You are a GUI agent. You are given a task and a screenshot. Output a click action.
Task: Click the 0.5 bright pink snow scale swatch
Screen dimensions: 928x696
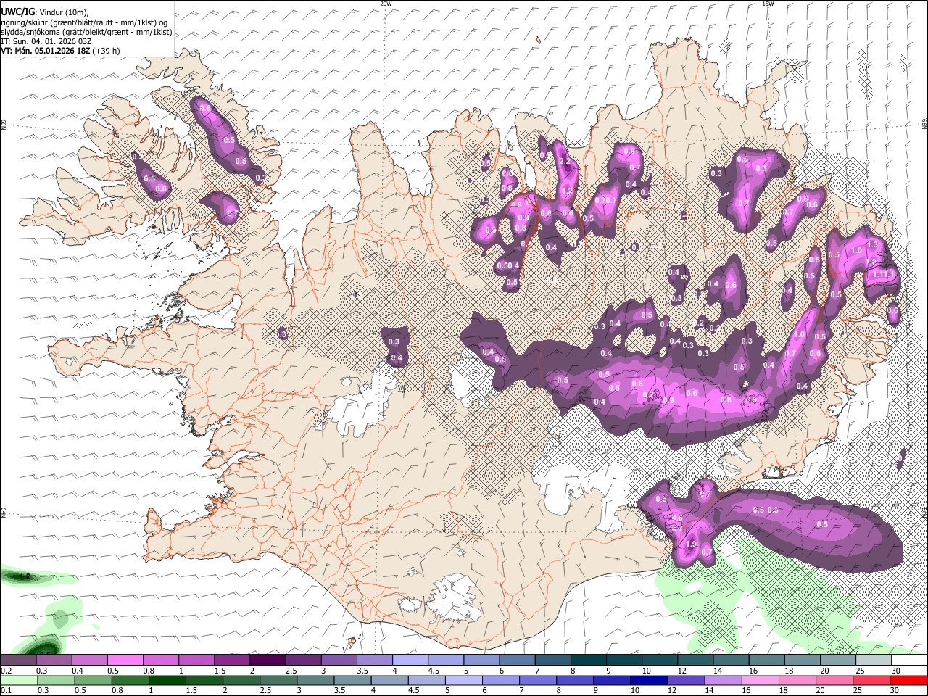tap(125, 660)
